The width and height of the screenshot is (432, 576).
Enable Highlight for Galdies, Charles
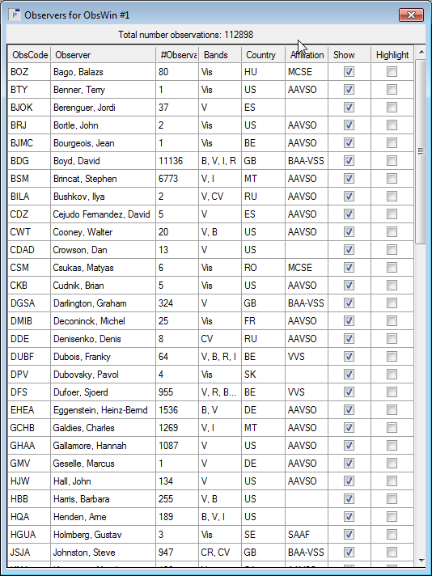click(392, 428)
